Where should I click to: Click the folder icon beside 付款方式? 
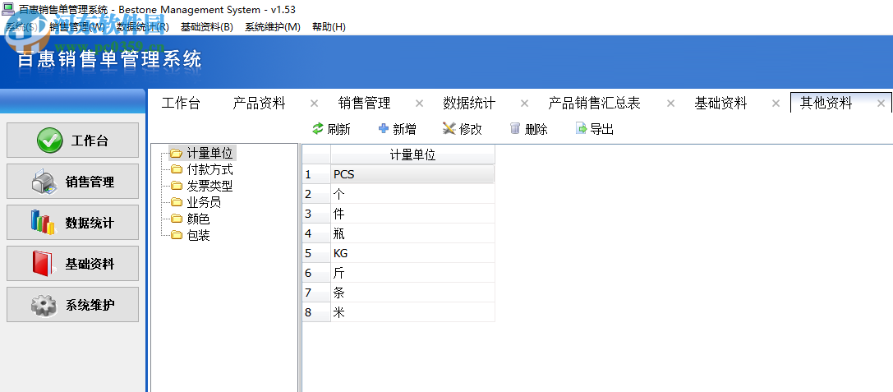pos(177,170)
